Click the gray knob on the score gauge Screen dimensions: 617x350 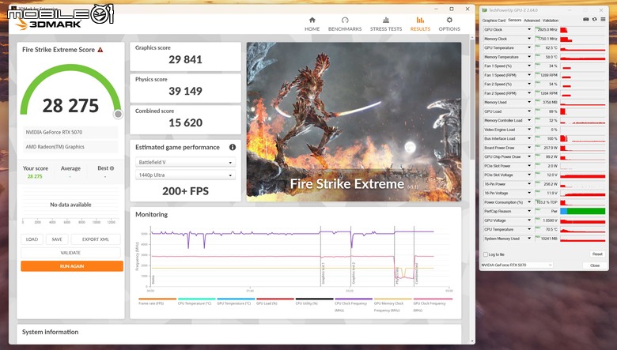point(118,115)
